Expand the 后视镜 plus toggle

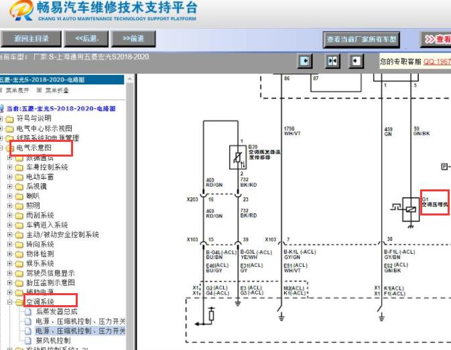[10, 186]
